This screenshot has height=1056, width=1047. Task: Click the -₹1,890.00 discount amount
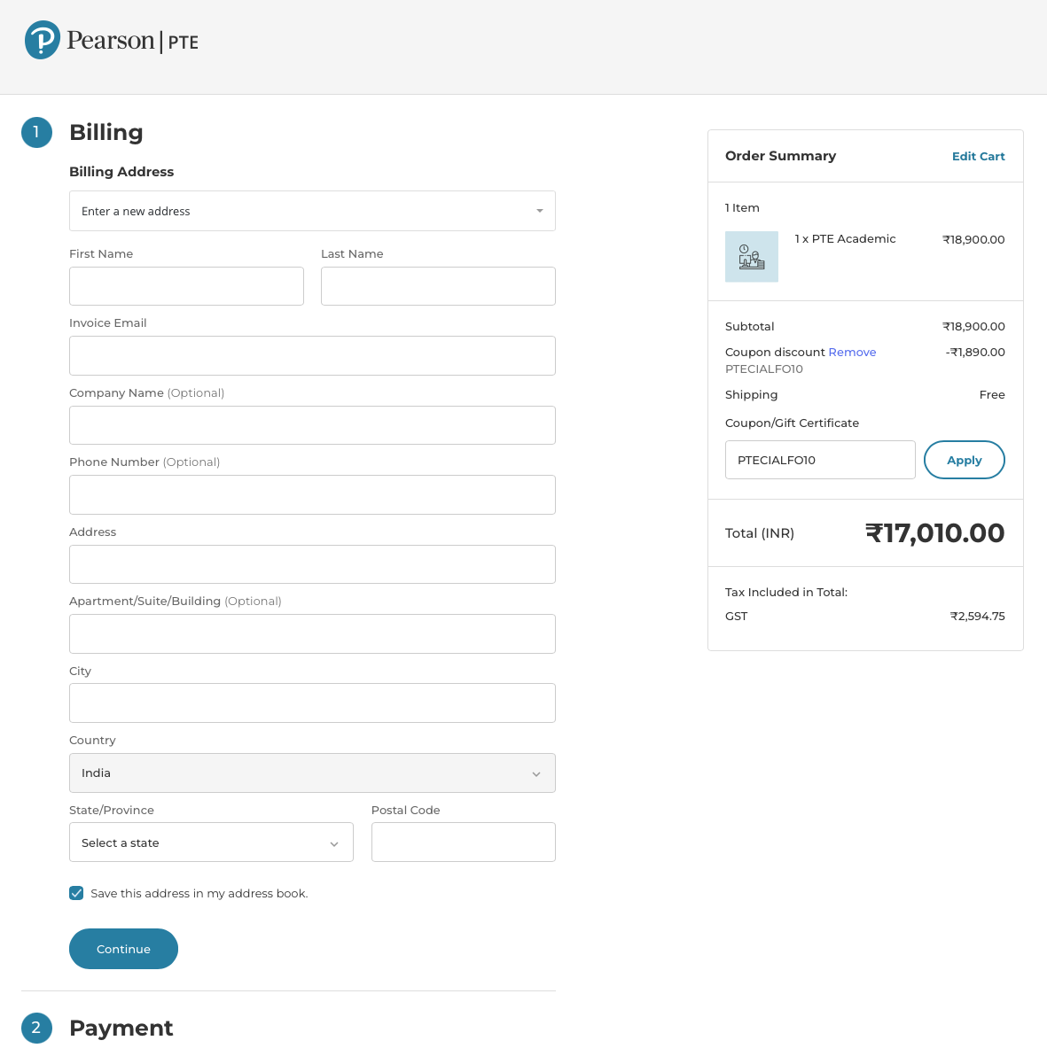pos(975,353)
